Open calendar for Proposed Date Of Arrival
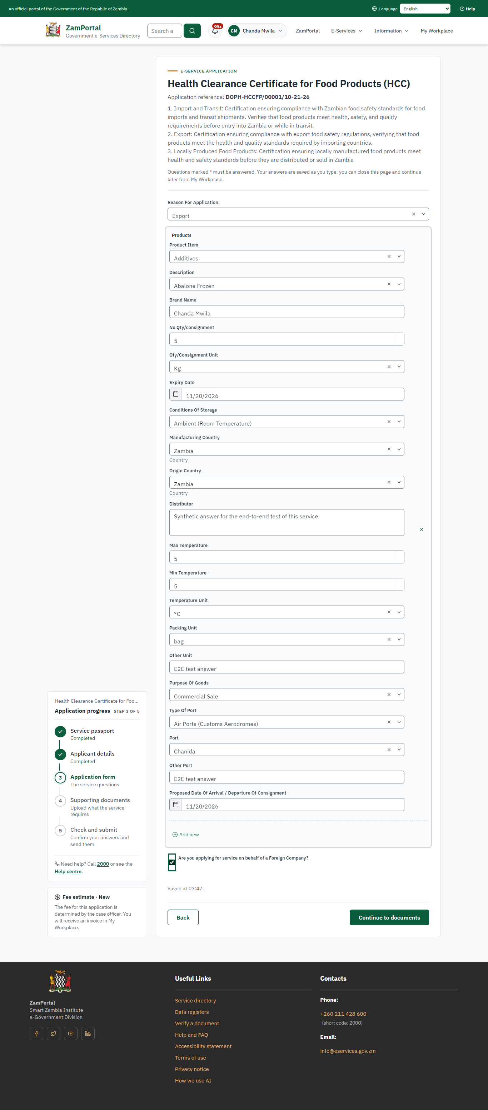This screenshot has height=1110, width=488. pos(176,805)
